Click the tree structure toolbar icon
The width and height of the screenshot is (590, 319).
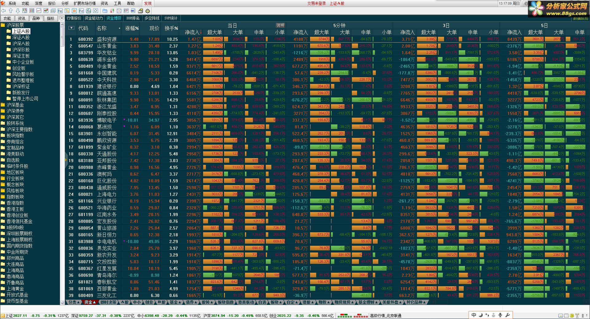[x=67, y=11]
